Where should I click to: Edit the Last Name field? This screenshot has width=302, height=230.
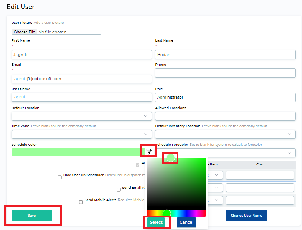(225, 55)
